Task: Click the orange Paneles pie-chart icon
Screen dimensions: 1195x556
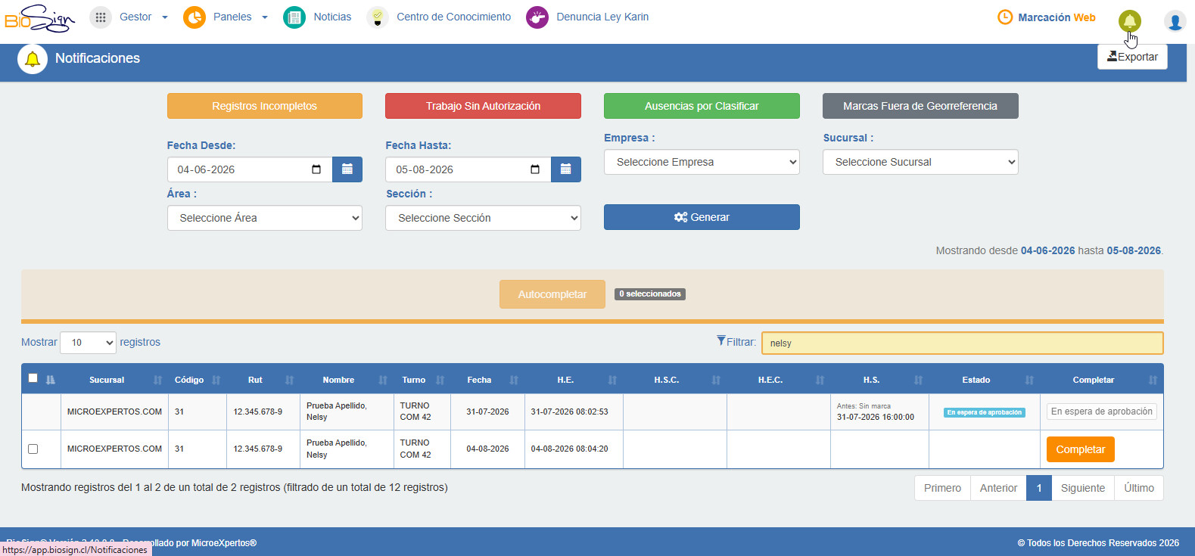Action: [x=194, y=17]
